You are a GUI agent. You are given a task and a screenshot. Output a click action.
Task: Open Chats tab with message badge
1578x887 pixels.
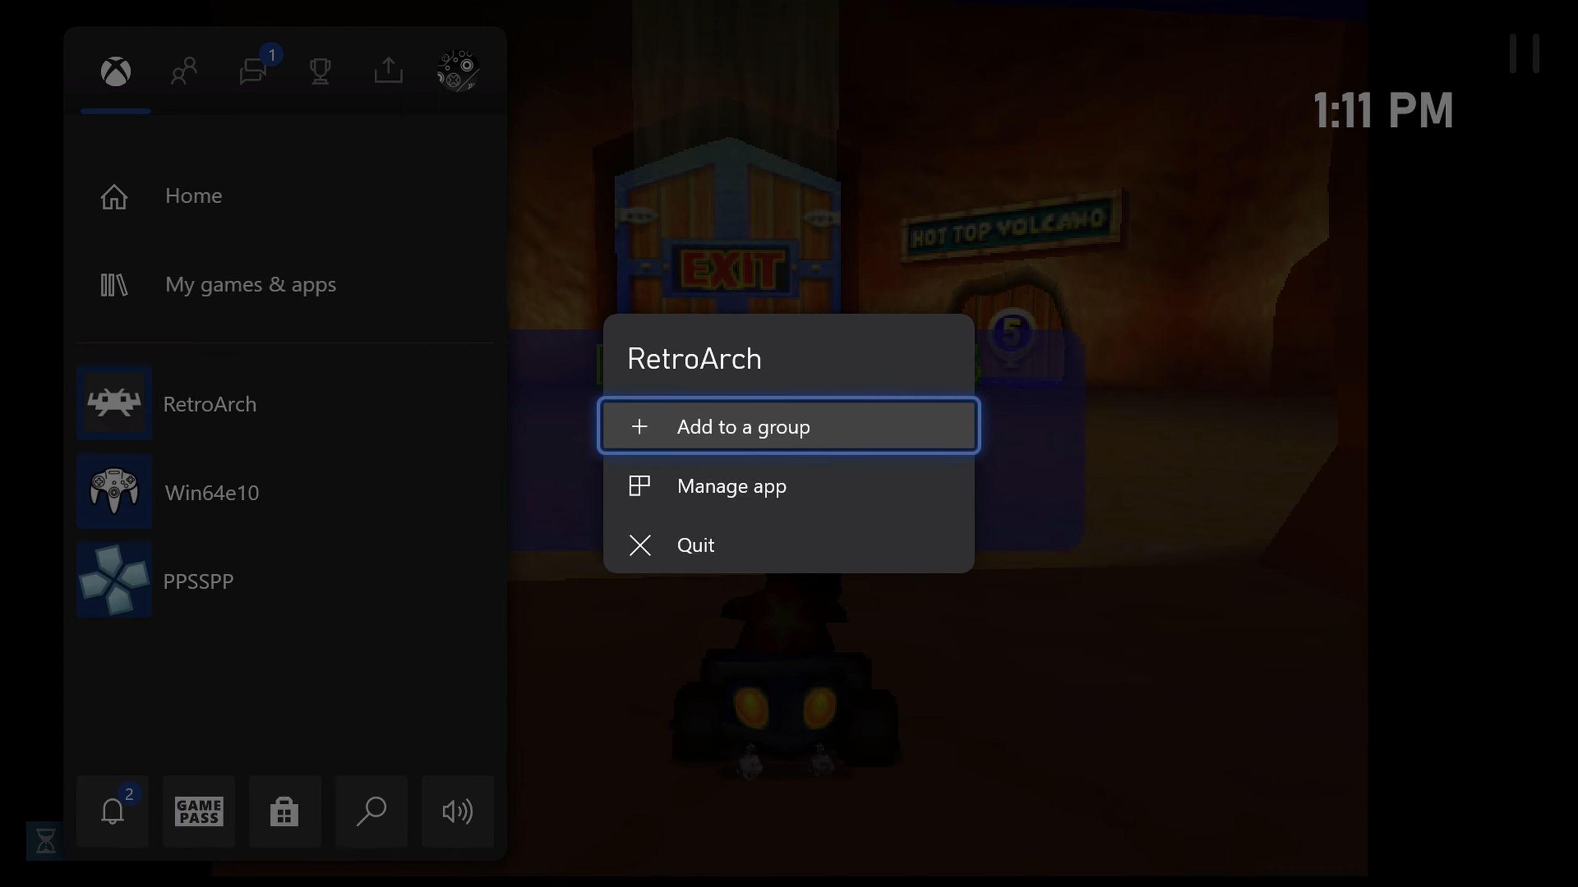(x=253, y=71)
